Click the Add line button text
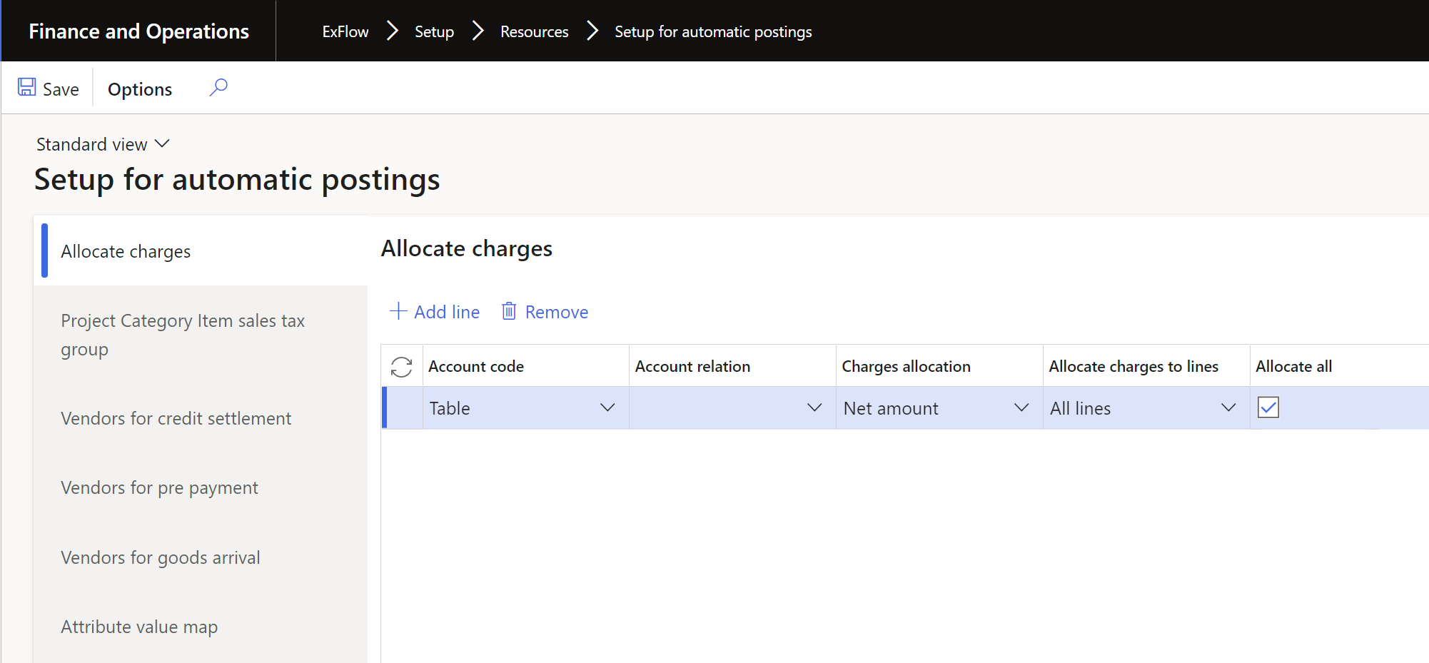This screenshot has height=663, width=1429. 447,312
